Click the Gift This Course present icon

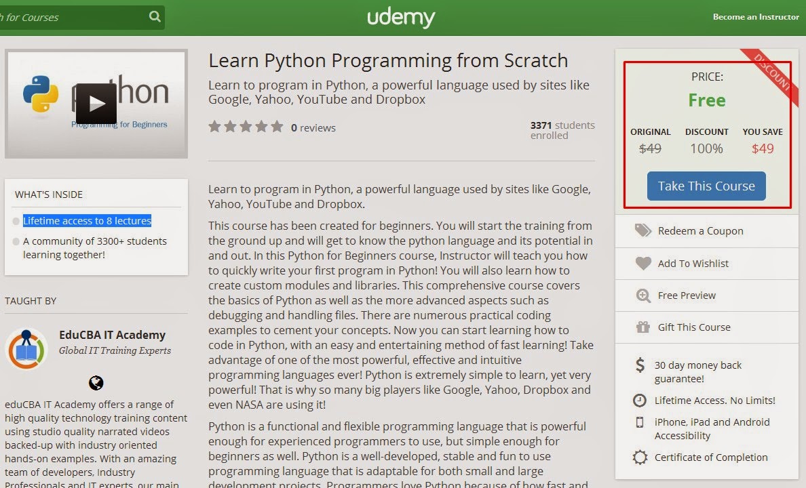pos(643,327)
